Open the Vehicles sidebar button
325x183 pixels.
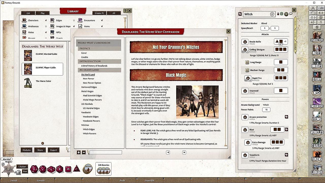317,129
